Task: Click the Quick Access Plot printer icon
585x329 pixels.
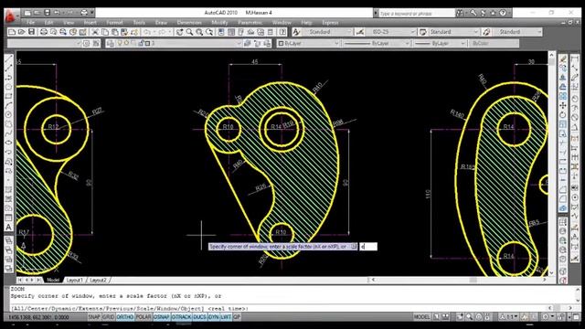Action: (84, 13)
